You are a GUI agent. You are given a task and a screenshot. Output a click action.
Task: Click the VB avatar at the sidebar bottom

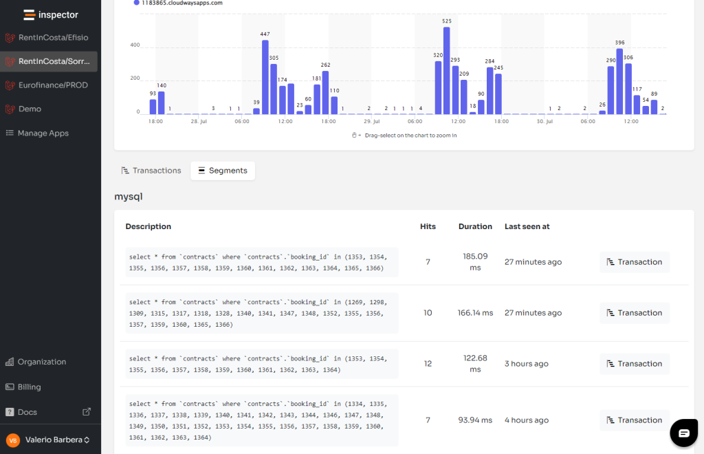[12, 440]
